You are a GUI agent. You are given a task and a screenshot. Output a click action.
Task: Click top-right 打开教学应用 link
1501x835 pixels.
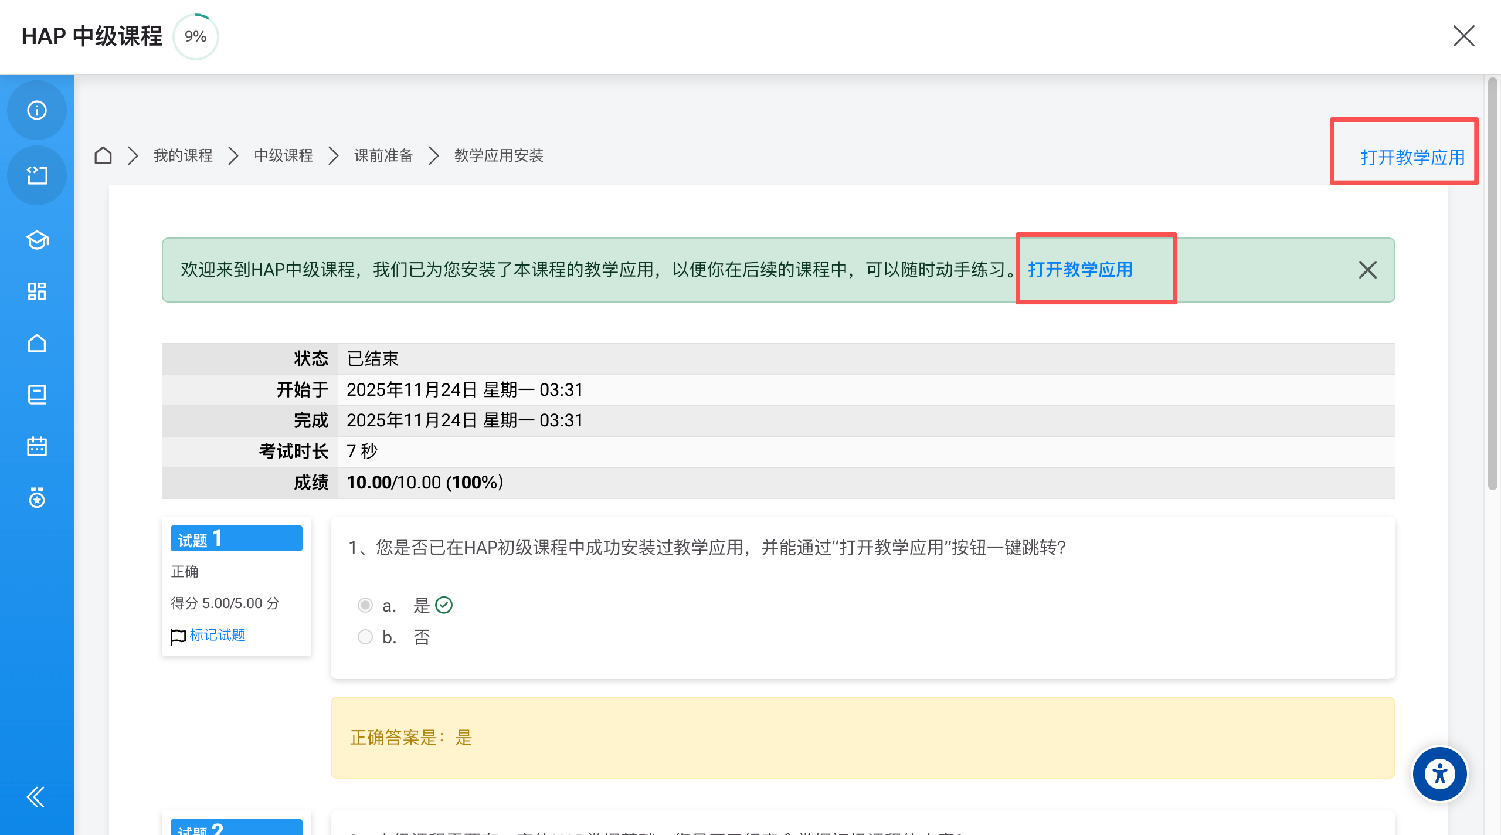[x=1412, y=157]
